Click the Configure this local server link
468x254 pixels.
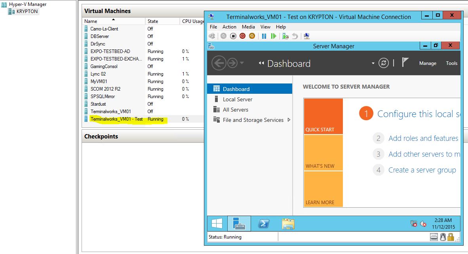(419, 114)
